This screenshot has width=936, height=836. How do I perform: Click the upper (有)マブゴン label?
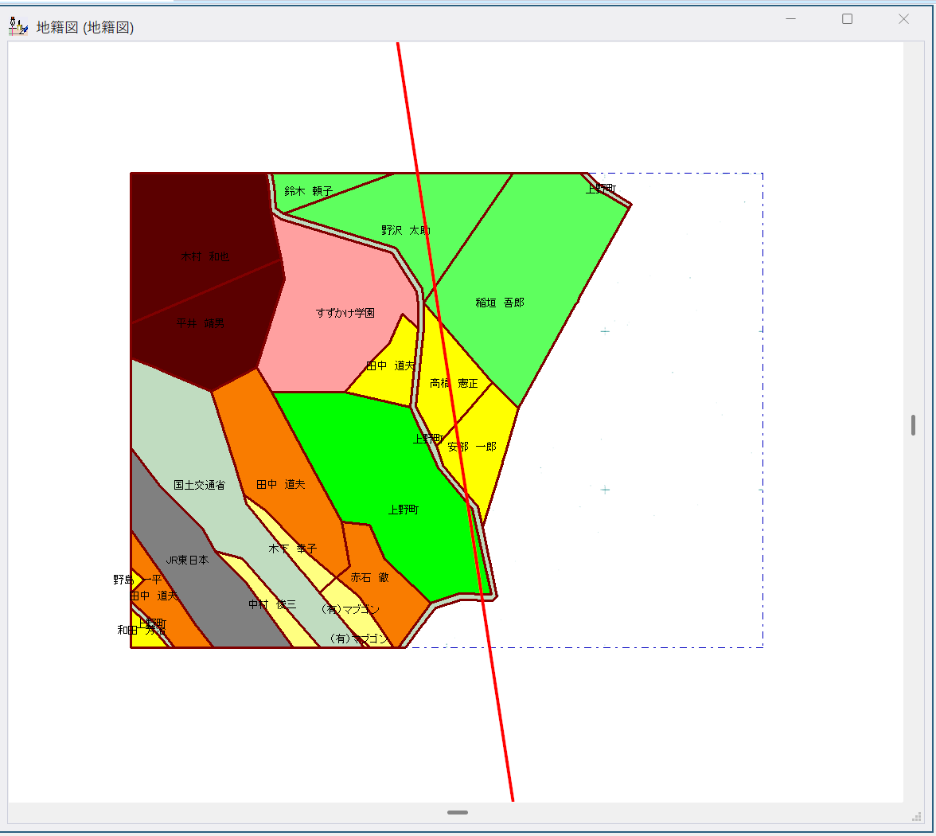point(350,609)
